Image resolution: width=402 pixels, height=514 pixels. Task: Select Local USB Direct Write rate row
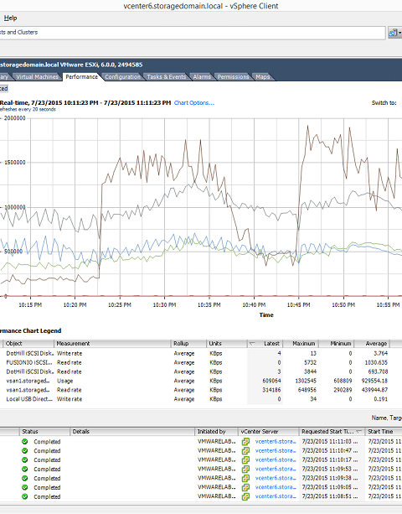pyautogui.click(x=197, y=399)
